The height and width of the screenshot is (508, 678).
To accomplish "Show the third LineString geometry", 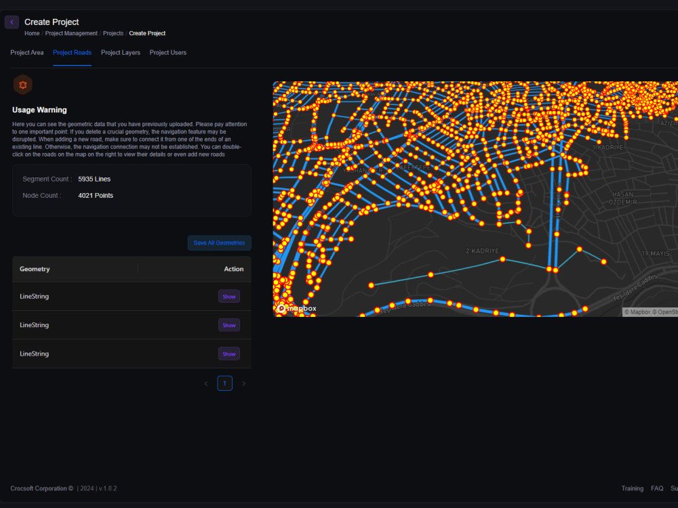I will pyautogui.click(x=228, y=354).
